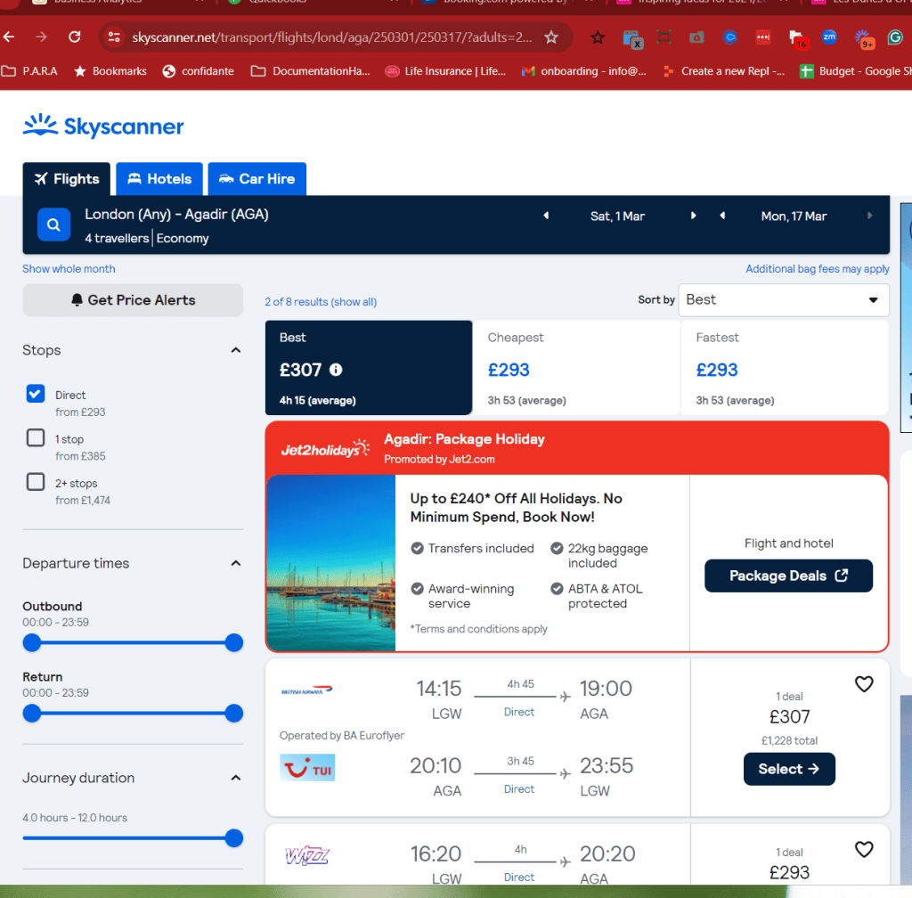Adjust Return time slider right handle
Image resolution: width=912 pixels, height=898 pixels.
(234, 713)
